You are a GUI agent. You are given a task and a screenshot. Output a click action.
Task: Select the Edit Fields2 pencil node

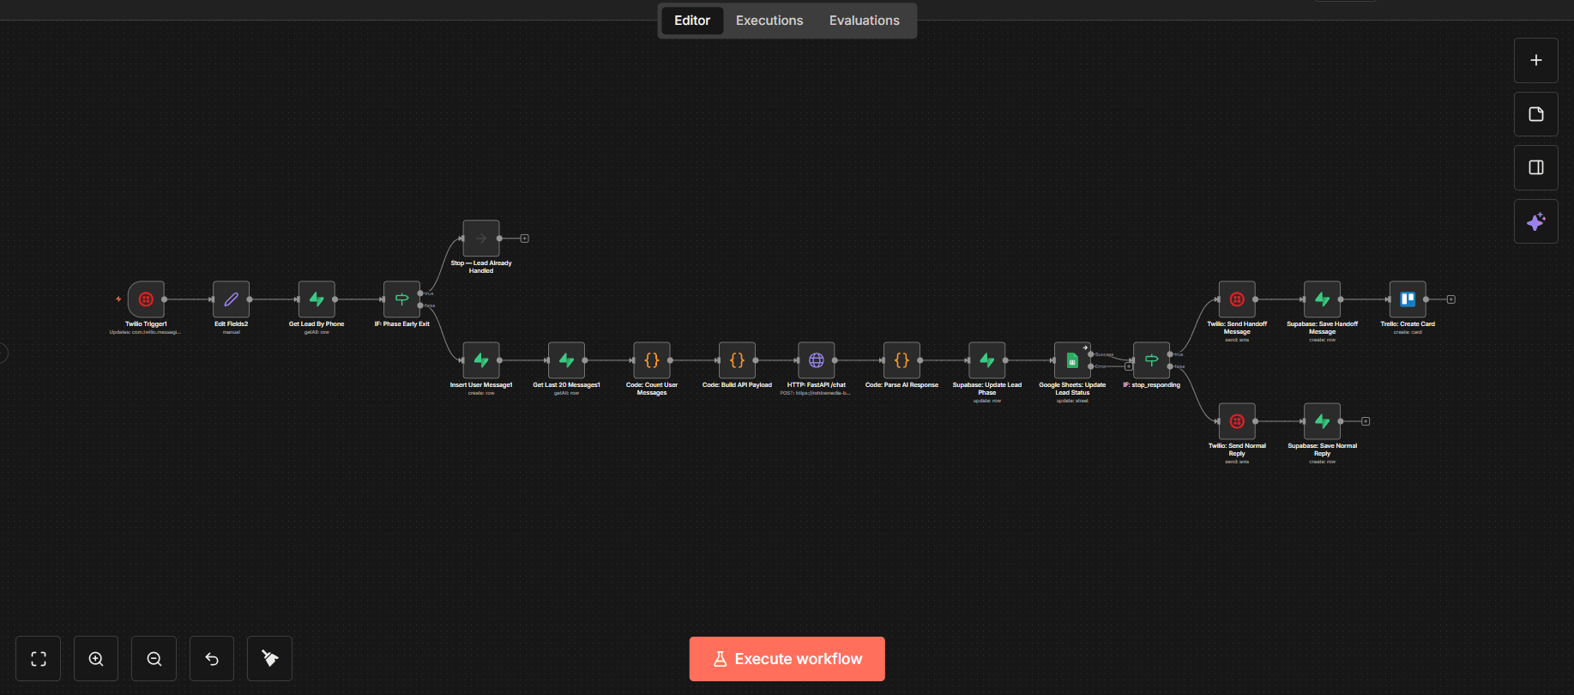click(x=232, y=299)
